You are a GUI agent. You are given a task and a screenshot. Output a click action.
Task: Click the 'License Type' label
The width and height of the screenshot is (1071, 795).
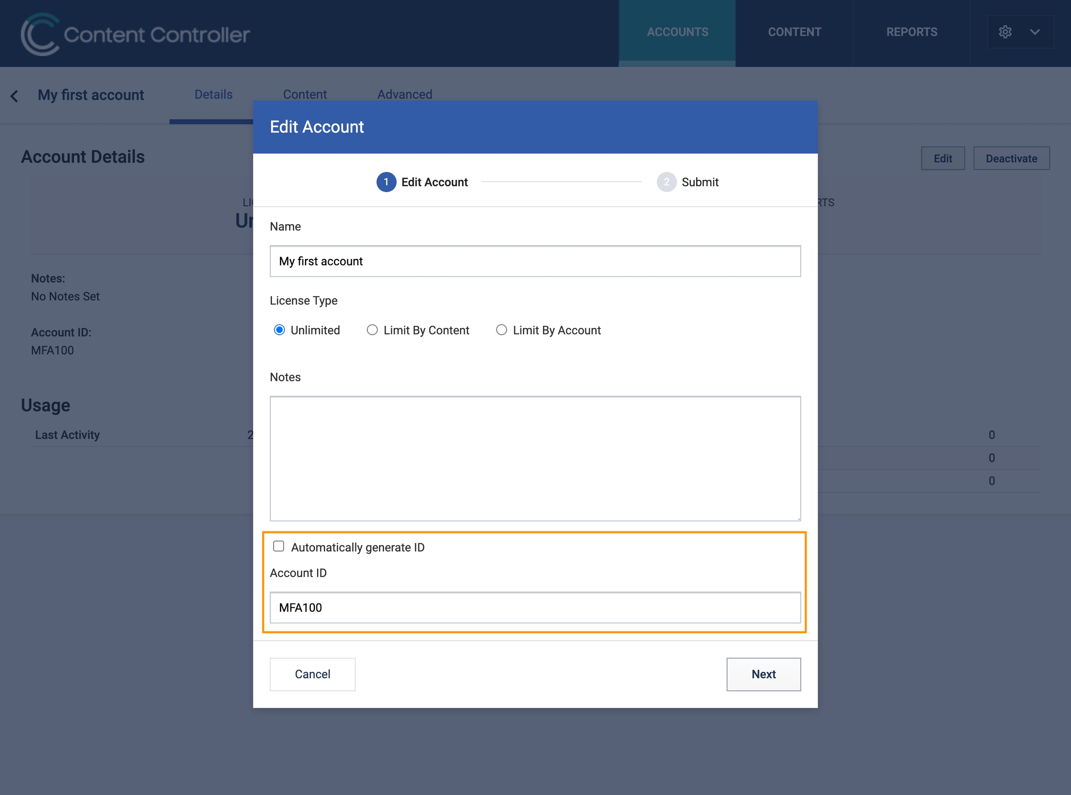click(x=304, y=301)
